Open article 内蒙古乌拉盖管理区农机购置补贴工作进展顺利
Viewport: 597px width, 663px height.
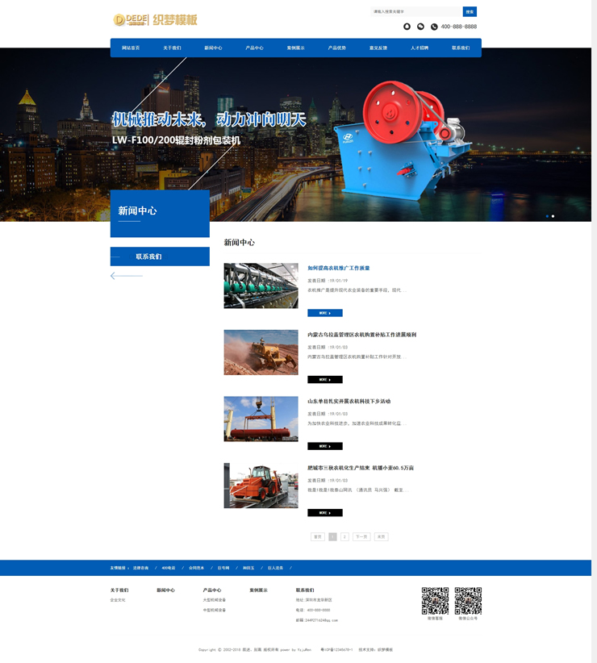(x=361, y=335)
